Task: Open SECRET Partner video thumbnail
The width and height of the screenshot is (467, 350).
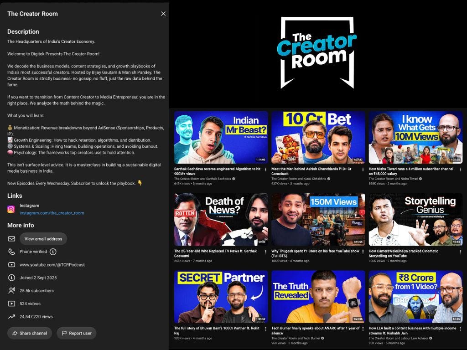Action: (x=221, y=297)
